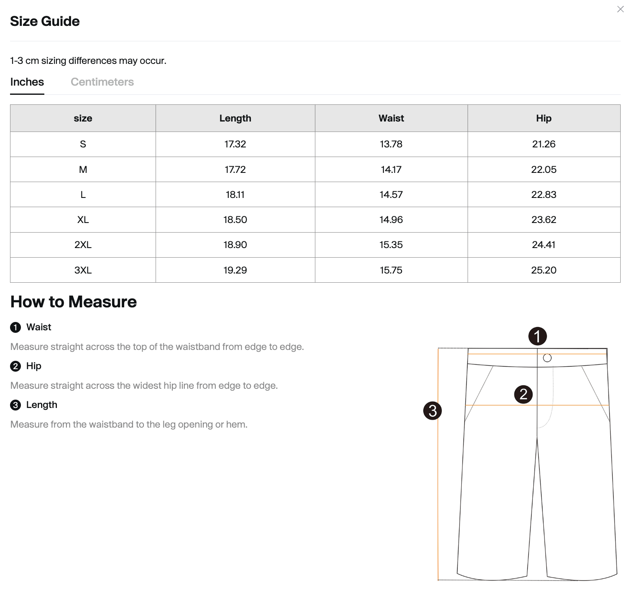The height and width of the screenshot is (603, 624).
Task: Switch to the Centimeters tab
Action: click(102, 82)
